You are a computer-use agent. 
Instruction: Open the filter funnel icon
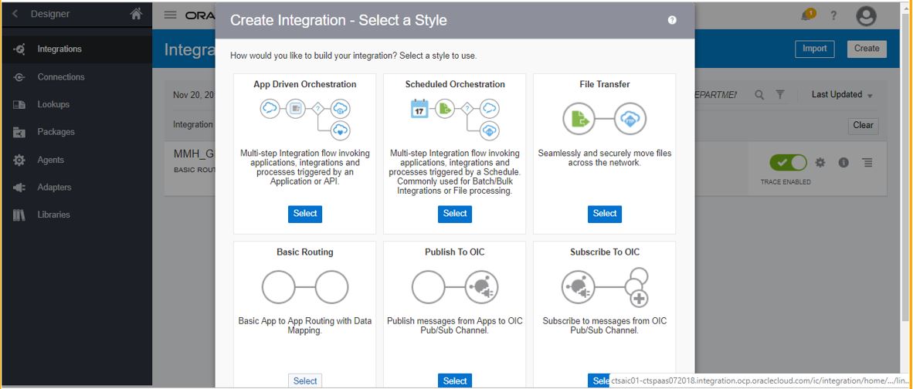coord(780,95)
